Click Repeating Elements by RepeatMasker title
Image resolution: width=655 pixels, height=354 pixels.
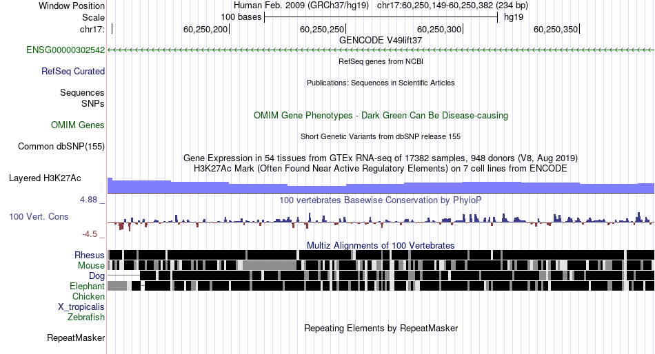pyautogui.click(x=381, y=328)
